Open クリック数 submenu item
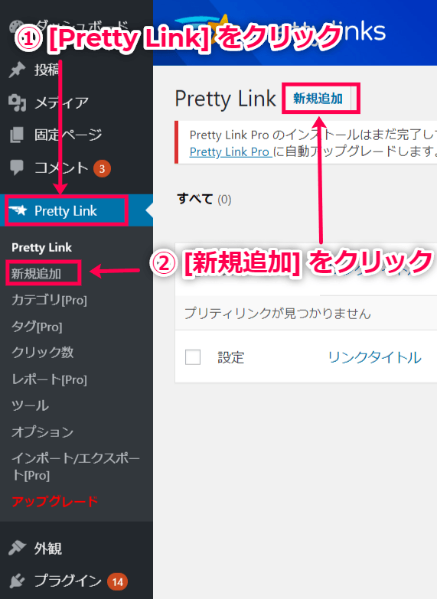The width and height of the screenshot is (437, 599). (43, 352)
